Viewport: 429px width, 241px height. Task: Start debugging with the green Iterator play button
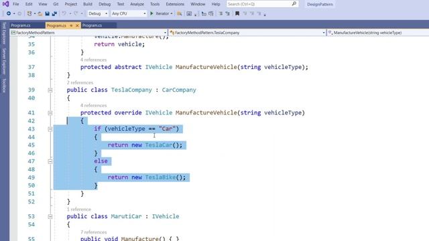[151, 13]
